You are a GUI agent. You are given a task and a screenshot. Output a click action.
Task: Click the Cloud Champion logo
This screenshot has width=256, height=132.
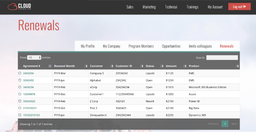click(19, 6)
